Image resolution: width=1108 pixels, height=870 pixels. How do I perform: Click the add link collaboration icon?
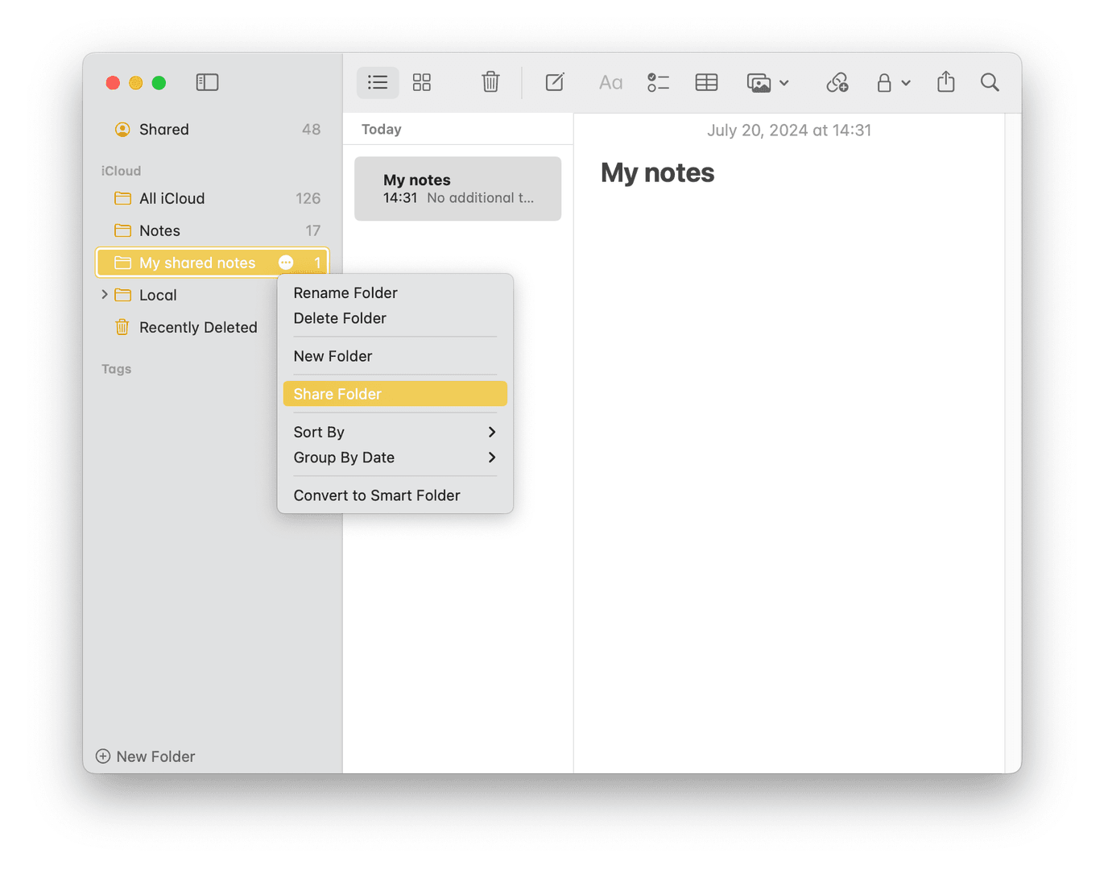[837, 82]
